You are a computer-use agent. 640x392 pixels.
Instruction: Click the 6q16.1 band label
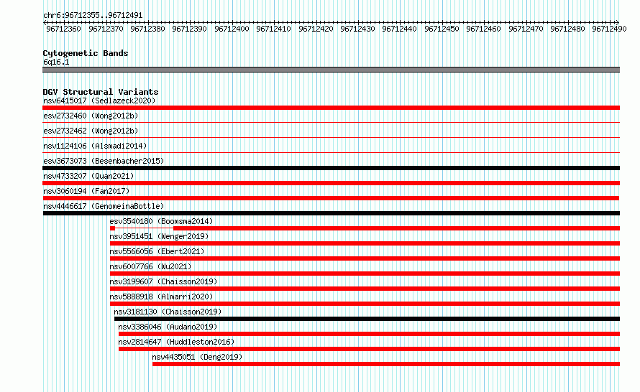click(x=56, y=62)
